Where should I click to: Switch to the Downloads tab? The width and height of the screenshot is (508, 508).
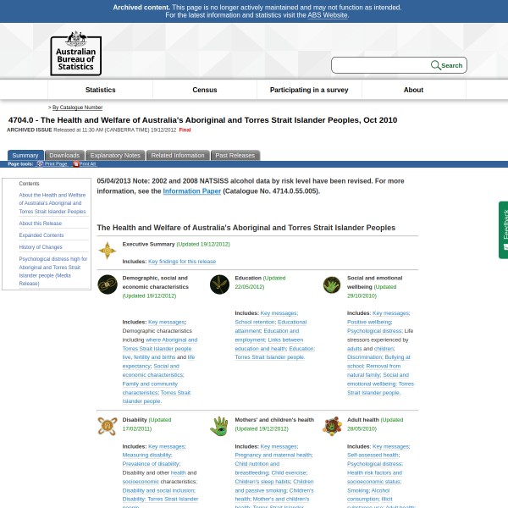point(64,156)
